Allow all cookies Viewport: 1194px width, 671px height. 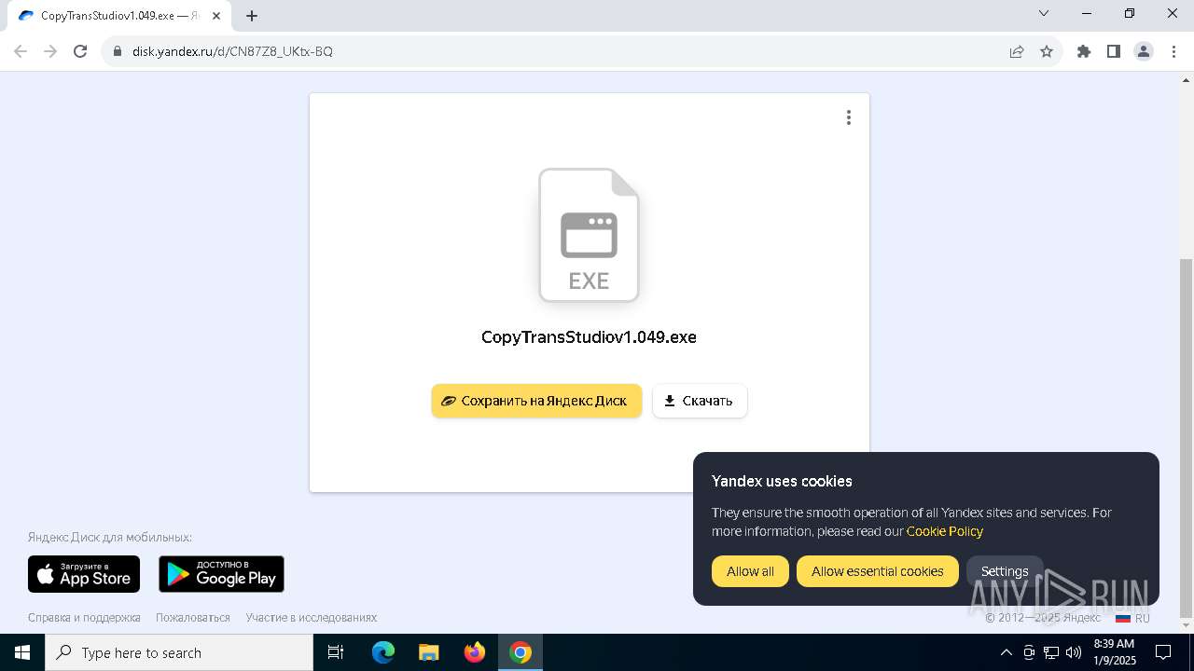[x=750, y=571]
